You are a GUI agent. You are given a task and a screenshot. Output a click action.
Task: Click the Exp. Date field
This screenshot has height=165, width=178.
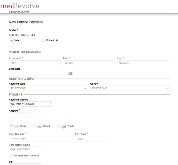pos(91,139)
